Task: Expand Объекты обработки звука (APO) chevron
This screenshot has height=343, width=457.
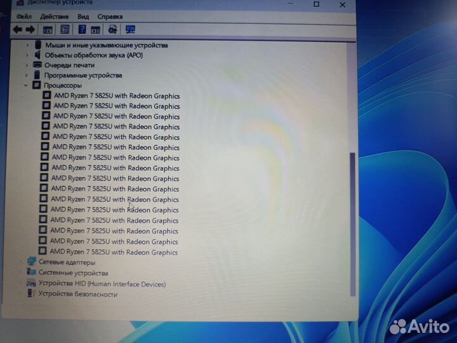Action: pos(27,55)
